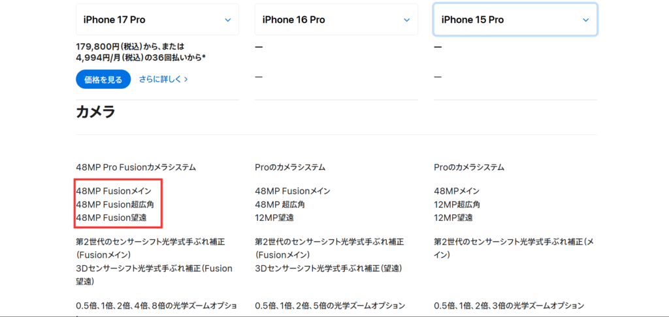Click the 48MPメイン spec under iPhone 15 Pro

tap(457, 191)
